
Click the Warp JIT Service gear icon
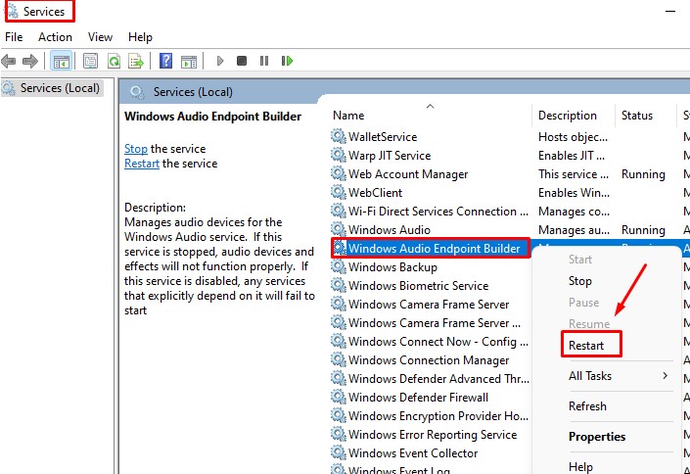[x=339, y=155]
